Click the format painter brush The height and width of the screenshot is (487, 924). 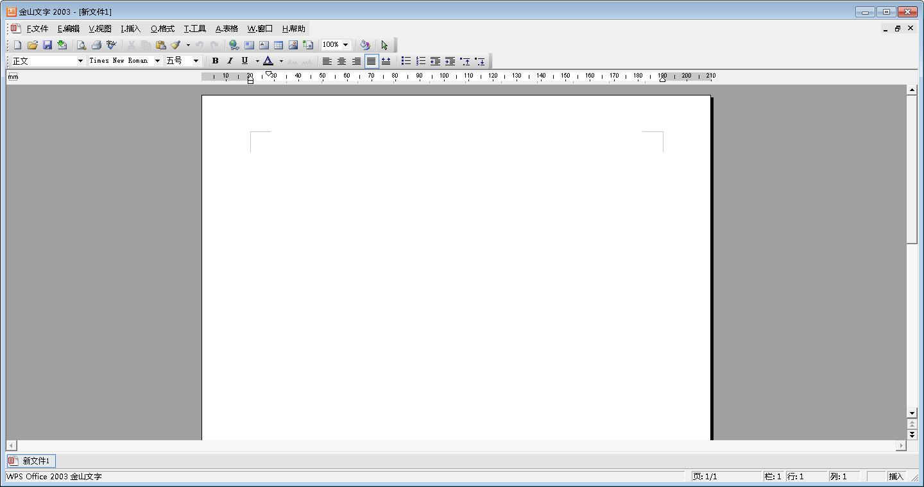(x=175, y=45)
